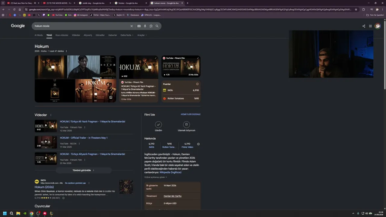This screenshot has height=217, width=386.
Task: Play the 2:00 NEON trailer thumbnail
Action: pos(46,142)
